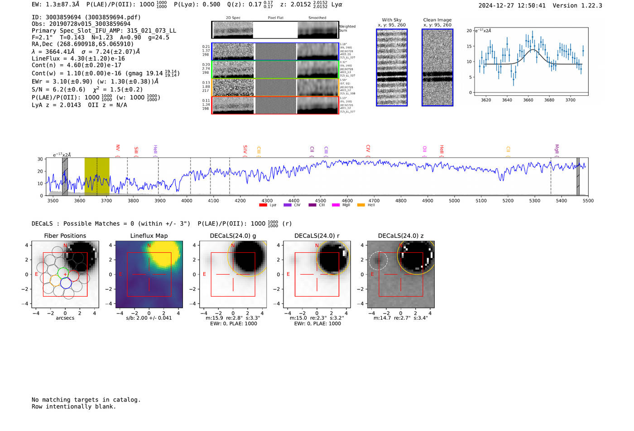Image resolution: width=634 pixels, height=431 pixels.
Task: Select the red-framed 2D spectrum fiber row
Action: coord(275,105)
